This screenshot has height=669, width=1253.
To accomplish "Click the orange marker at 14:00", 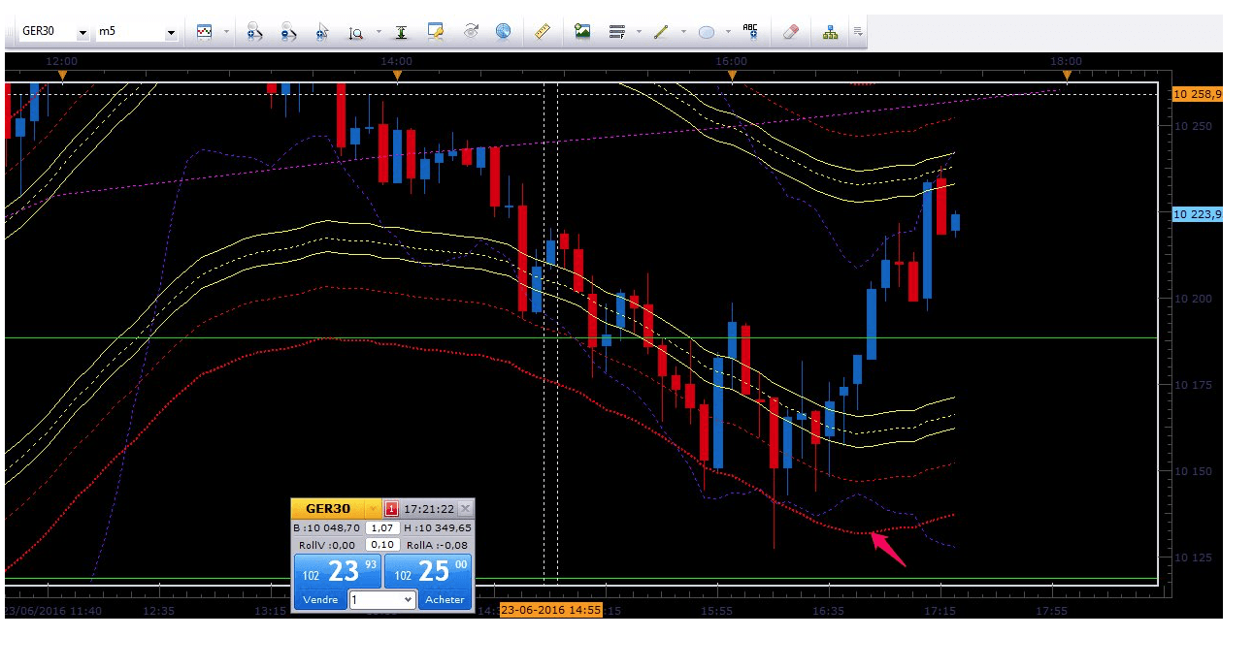I will click(x=397, y=75).
